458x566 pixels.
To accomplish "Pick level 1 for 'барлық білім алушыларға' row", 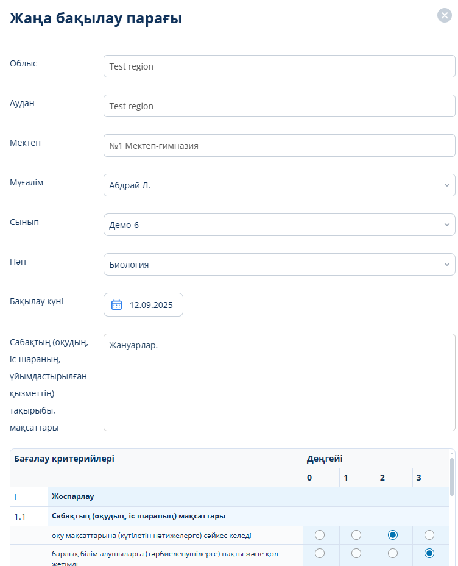I will coord(356,553).
